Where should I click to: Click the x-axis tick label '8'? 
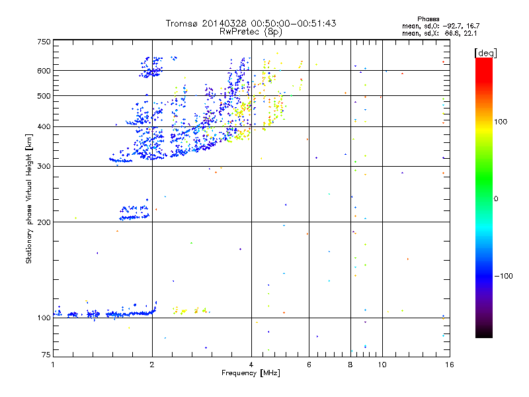point(350,365)
